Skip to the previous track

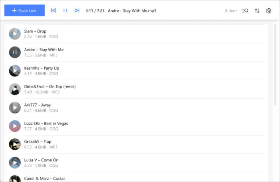click(53, 10)
